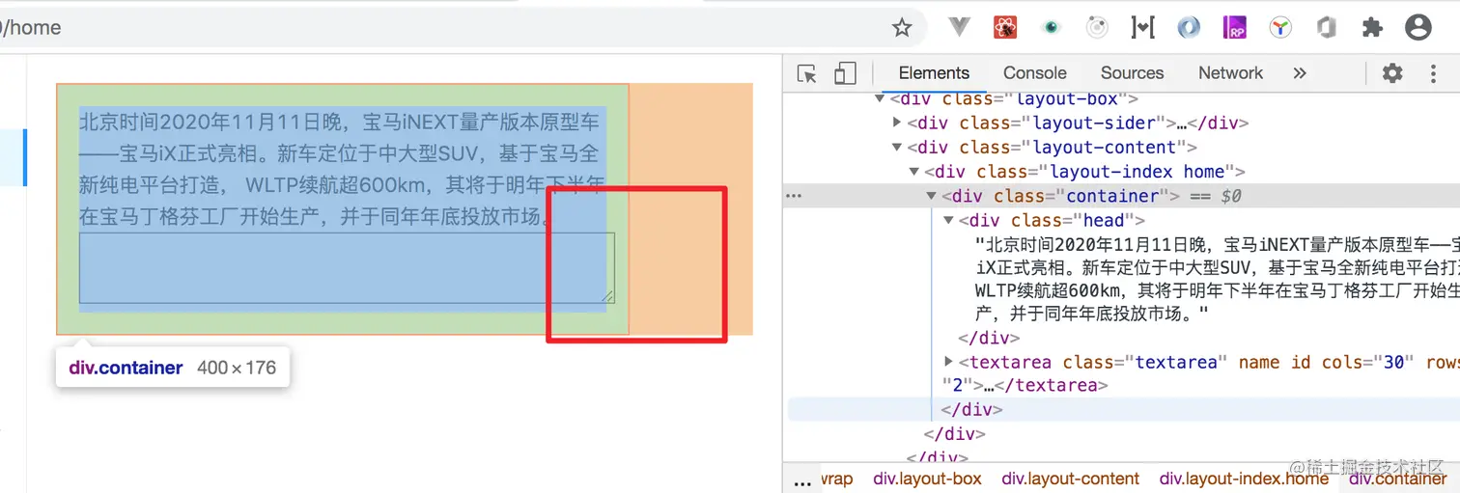Click the grey concentric-circles extension icon
1460x493 pixels.
tap(1097, 28)
